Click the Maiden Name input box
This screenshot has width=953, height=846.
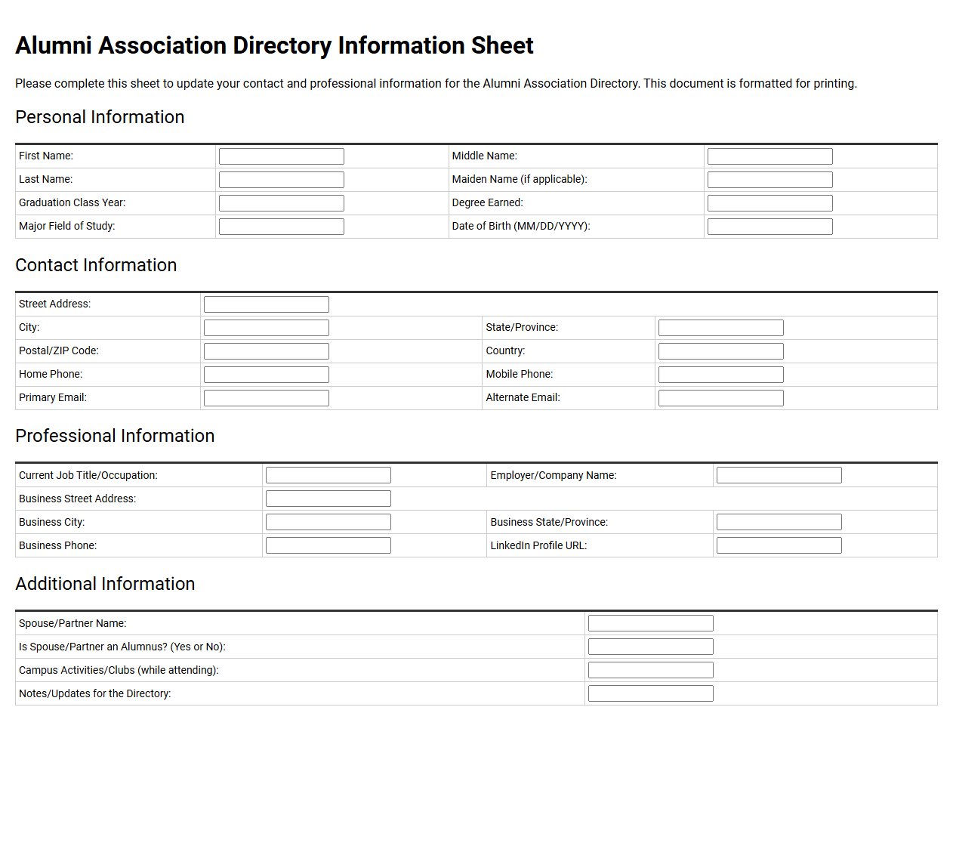point(770,180)
